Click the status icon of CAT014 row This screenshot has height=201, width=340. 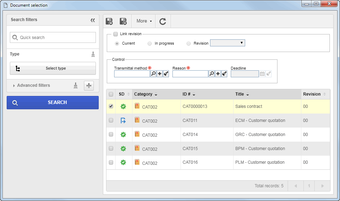coord(123,135)
